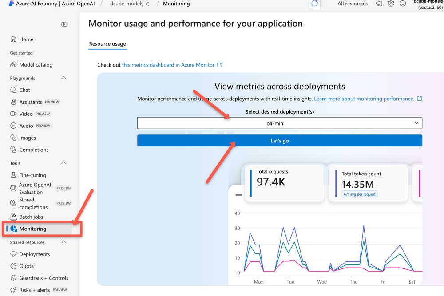The width and height of the screenshot is (444, 296).
Task: Select the Images playground
Action: coord(27,138)
